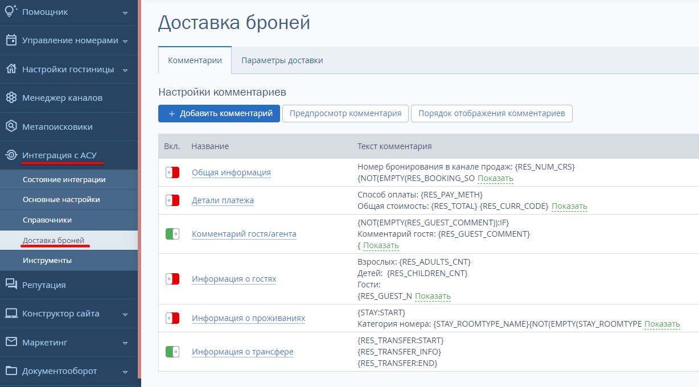Click Предпросмотр комментария button
Screen dimensions: 699x387
pyautogui.click(x=346, y=113)
